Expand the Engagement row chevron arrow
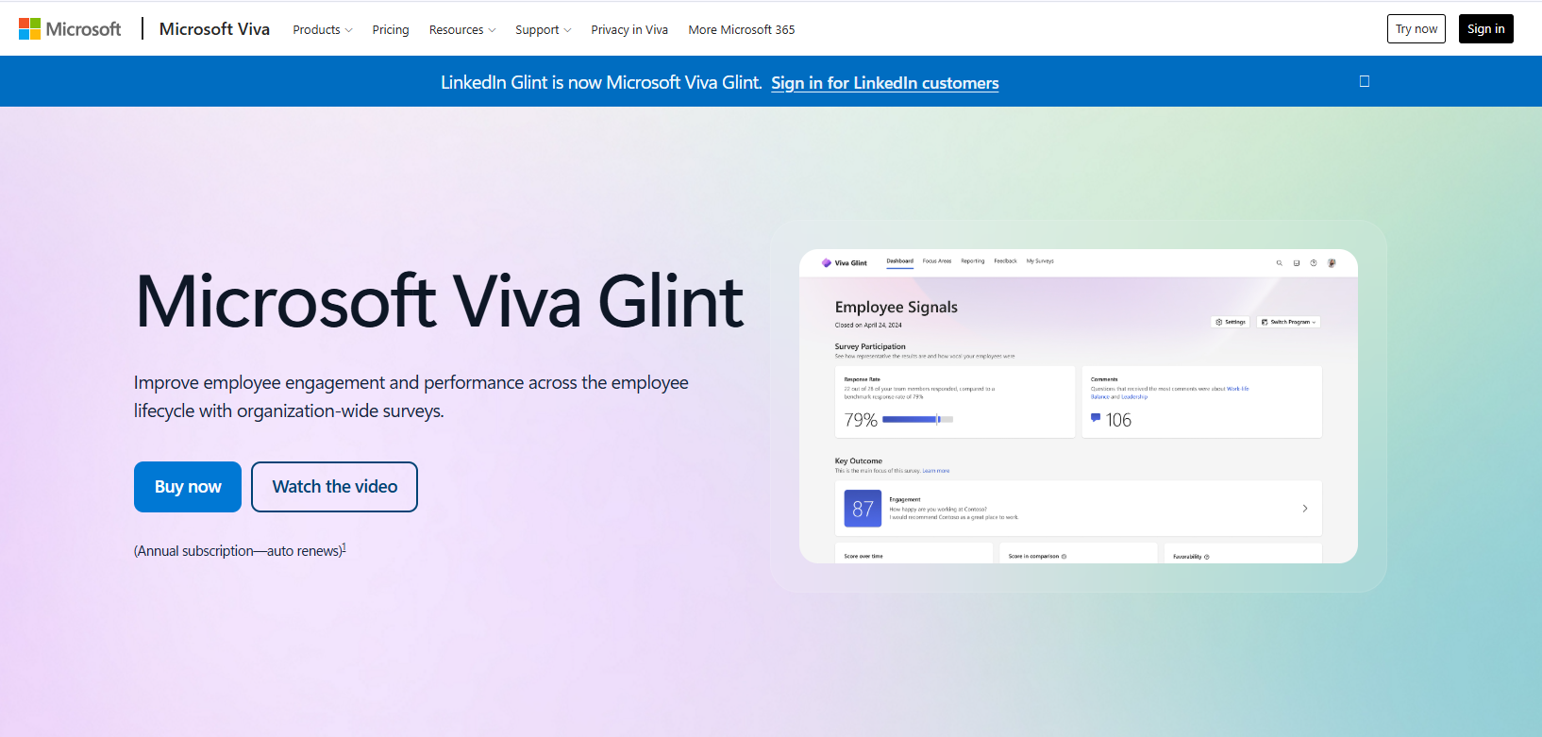Viewport: 1542px width, 737px height. point(1305,509)
